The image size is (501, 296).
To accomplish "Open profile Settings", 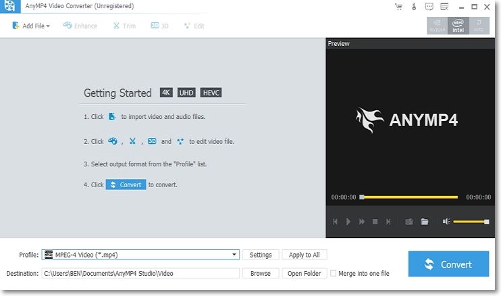I will (261, 255).
